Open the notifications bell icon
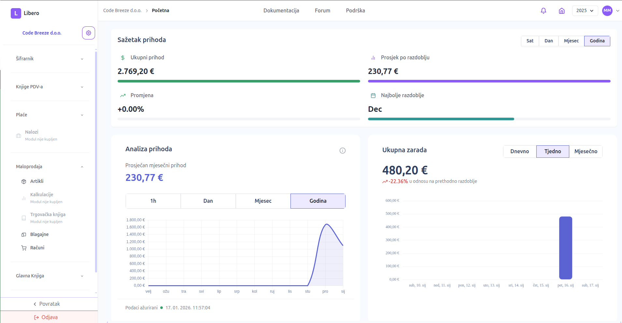The image size is (622, 323). click(x=543, y=11)
